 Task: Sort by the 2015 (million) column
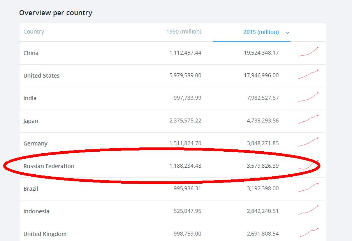(261, 32)
